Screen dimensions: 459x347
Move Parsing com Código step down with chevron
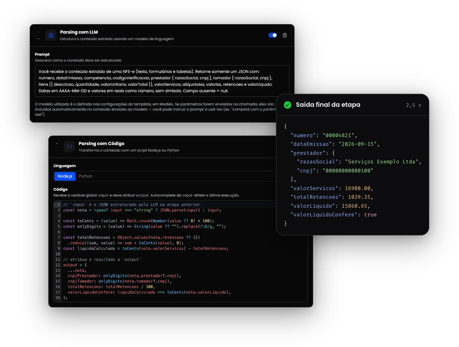[x=57, y=150]
